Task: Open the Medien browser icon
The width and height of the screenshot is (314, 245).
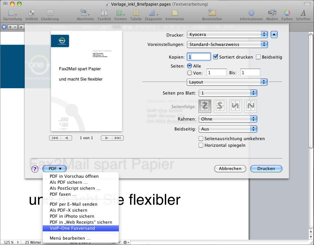Action: point(272,13)
